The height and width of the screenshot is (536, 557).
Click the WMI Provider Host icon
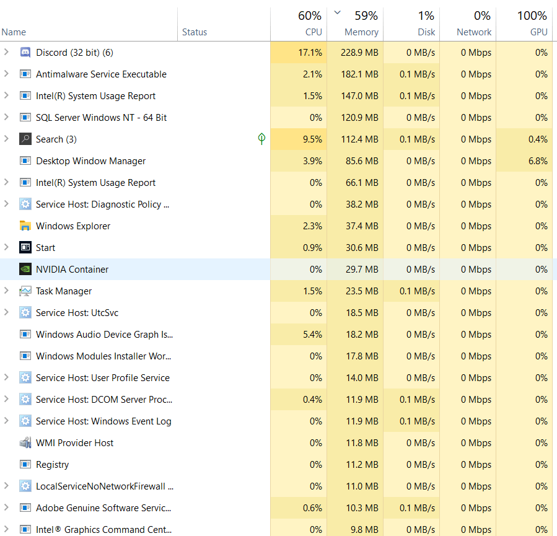25,442
